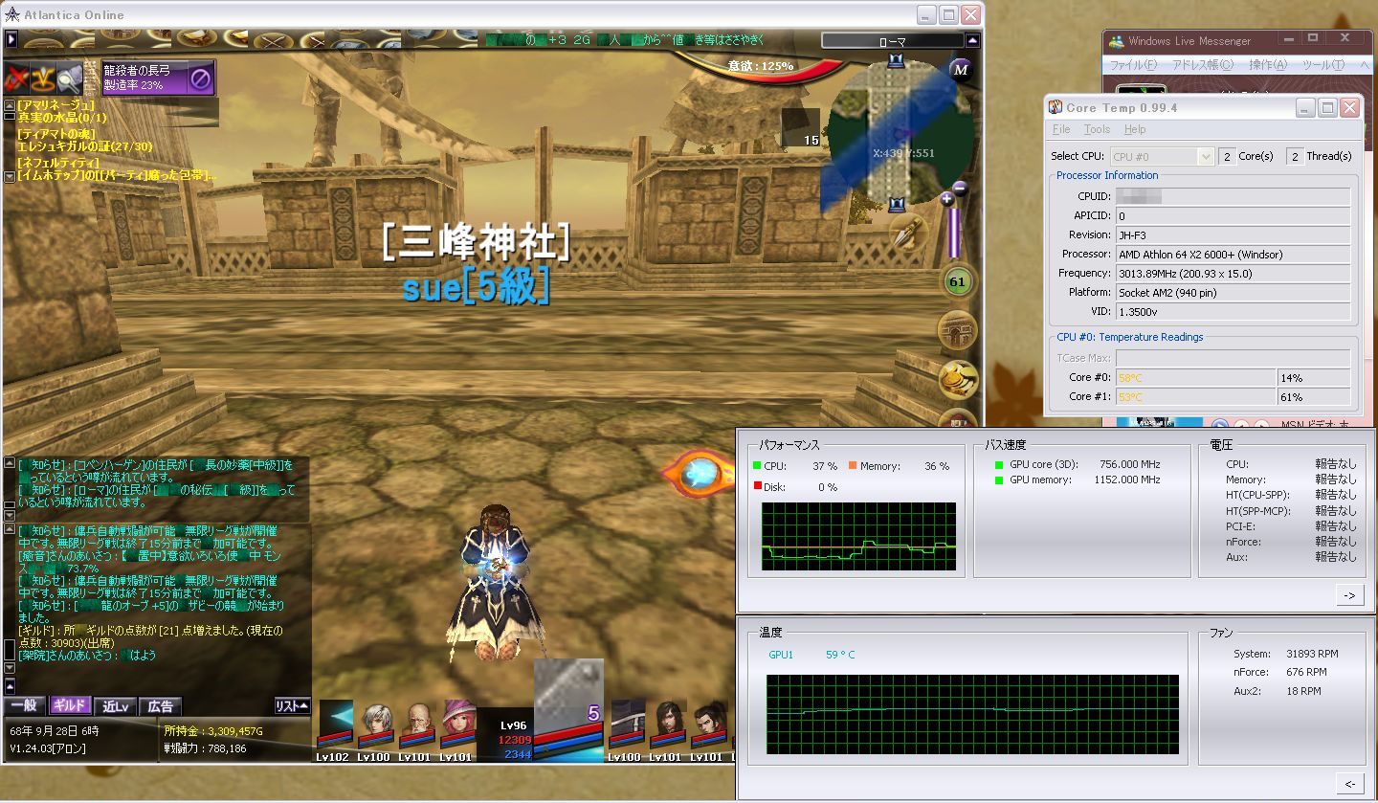Open the Help menu in Core Temp
This screenshot has height=803, width=1378.
point(1135,129)
